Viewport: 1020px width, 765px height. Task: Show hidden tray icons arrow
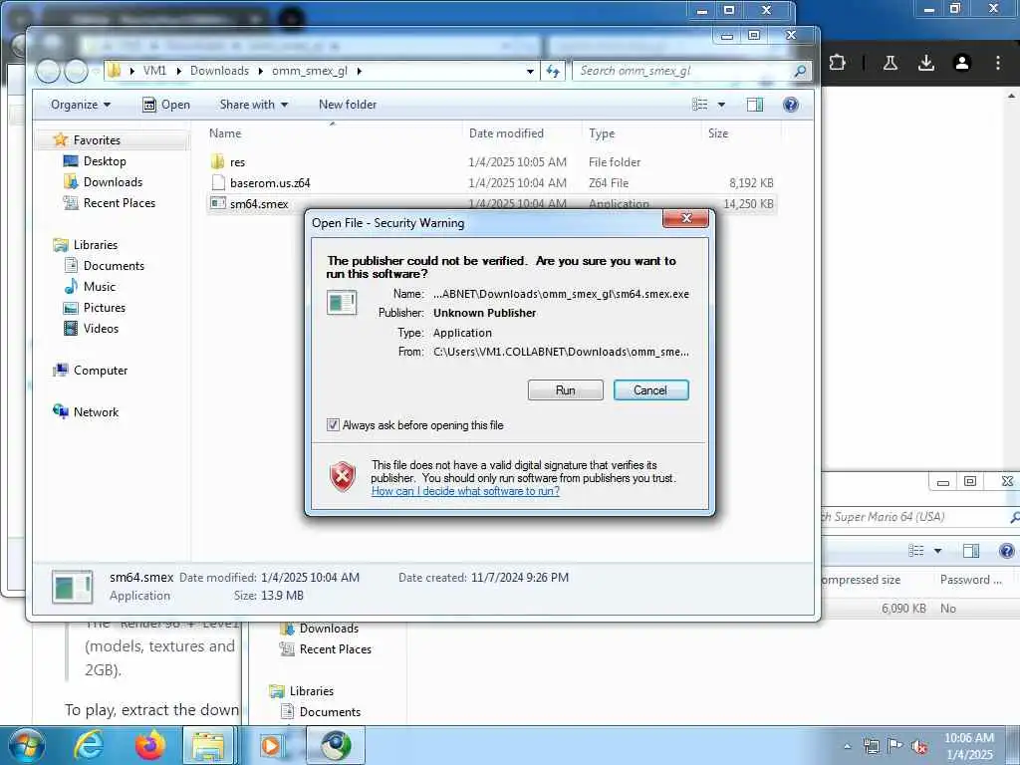[x=847, y=746]
